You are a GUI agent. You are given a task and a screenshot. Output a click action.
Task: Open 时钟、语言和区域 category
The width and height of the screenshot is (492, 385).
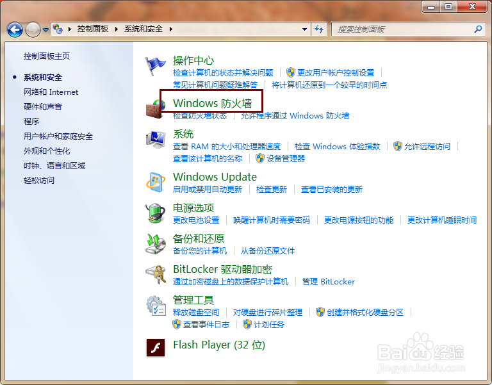click(54, 166)
